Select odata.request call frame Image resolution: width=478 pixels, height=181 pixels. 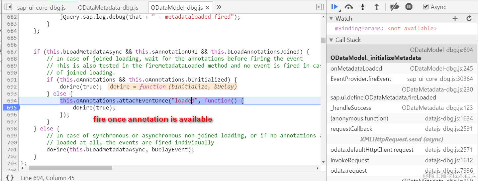(x=402, y=171)
